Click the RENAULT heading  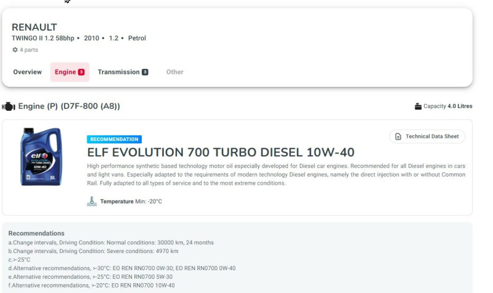tap(35, 27)
